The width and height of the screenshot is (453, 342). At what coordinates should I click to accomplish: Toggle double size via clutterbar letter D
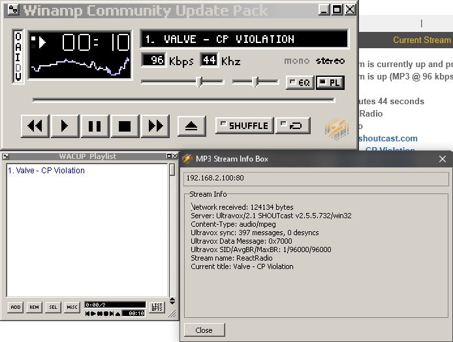coord(18,67)
